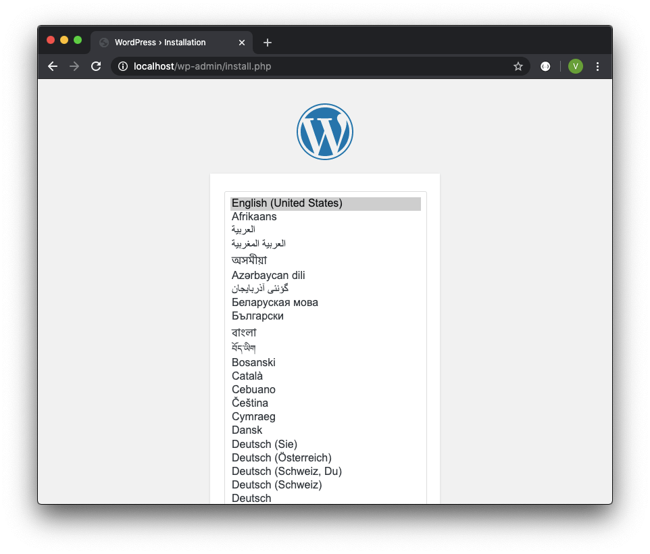This screenshot has width=650, height=554.
Task: Select Deutsch (Sie) language
Action: tap(326, 444)
